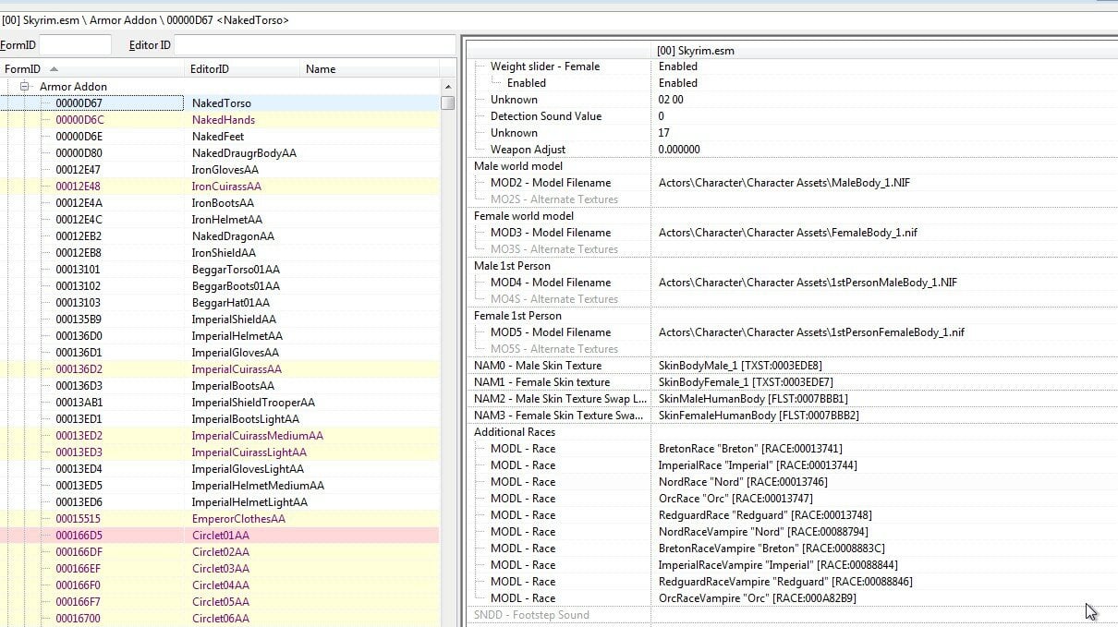1118x627 pixels.
Task: Click the SkinMaleHumanBody swap list value
Action: point(753,399)
